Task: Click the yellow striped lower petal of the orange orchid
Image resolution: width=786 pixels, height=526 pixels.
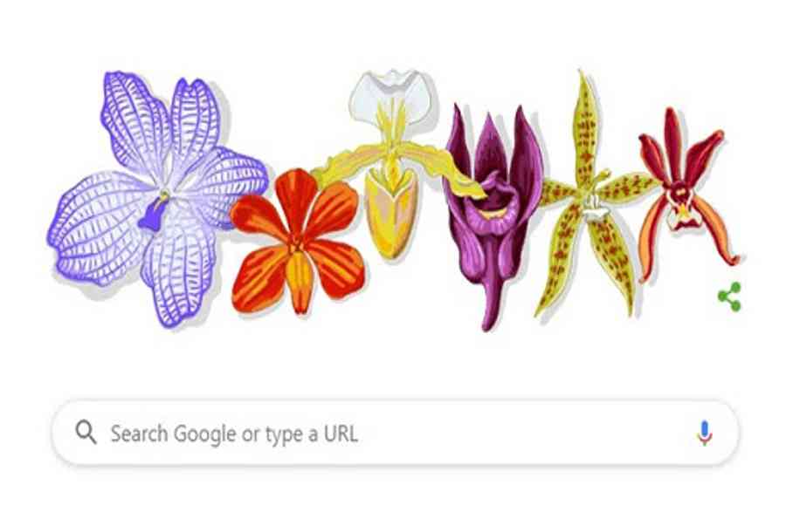Action: pos(299,282)
